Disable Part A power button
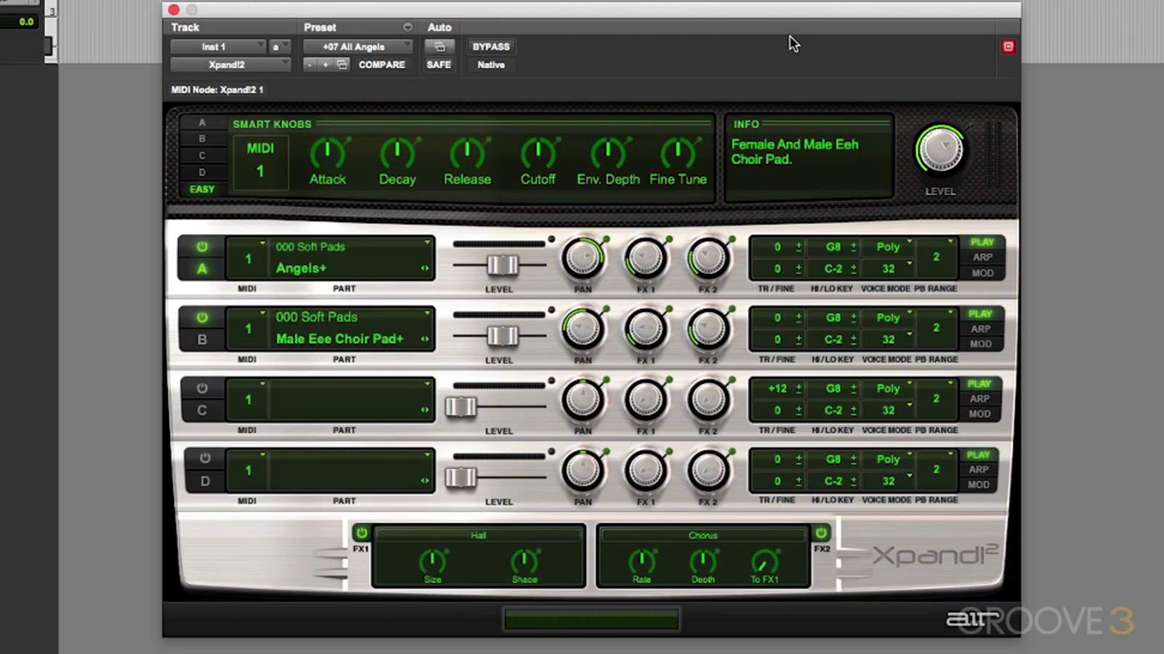Image resolution: width=1164 pixels, height=654 pixels. [202, 247]
